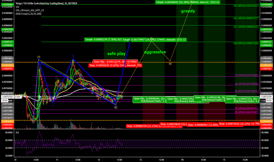This screenshot has height=162, width=274.
Task: Click the 50.00%(0.00746041) Fibonacci label
Action: click(x=247, y=91)
